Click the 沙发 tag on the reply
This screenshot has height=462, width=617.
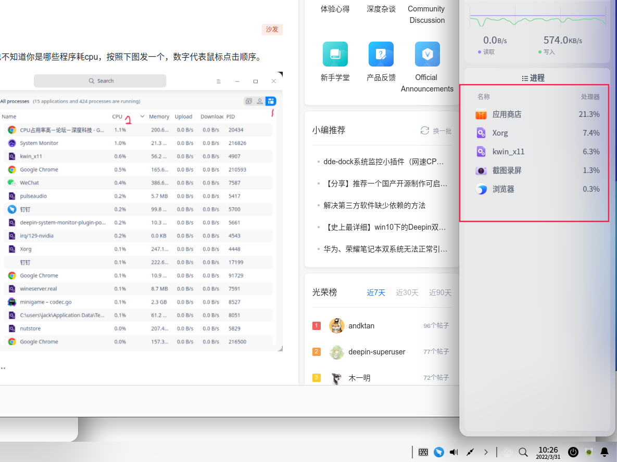[272, 30]
